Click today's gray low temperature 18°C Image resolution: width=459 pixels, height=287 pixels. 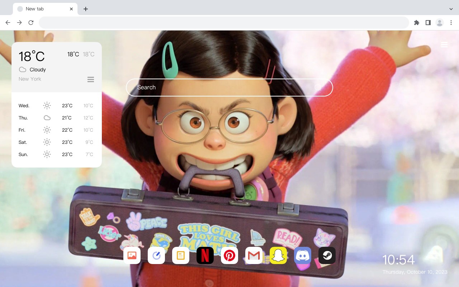pos(89,54)
